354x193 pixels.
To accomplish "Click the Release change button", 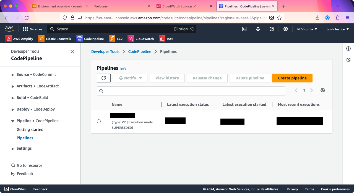I will pos(207,78).
